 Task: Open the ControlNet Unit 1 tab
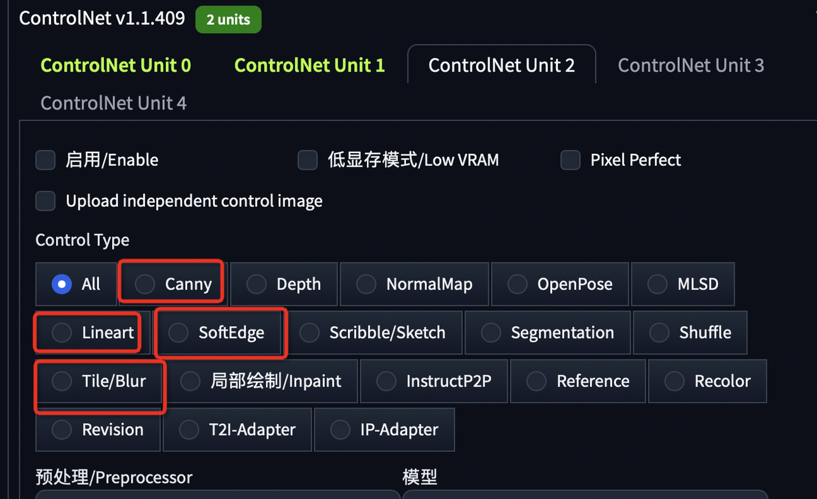tap(310, 65)
